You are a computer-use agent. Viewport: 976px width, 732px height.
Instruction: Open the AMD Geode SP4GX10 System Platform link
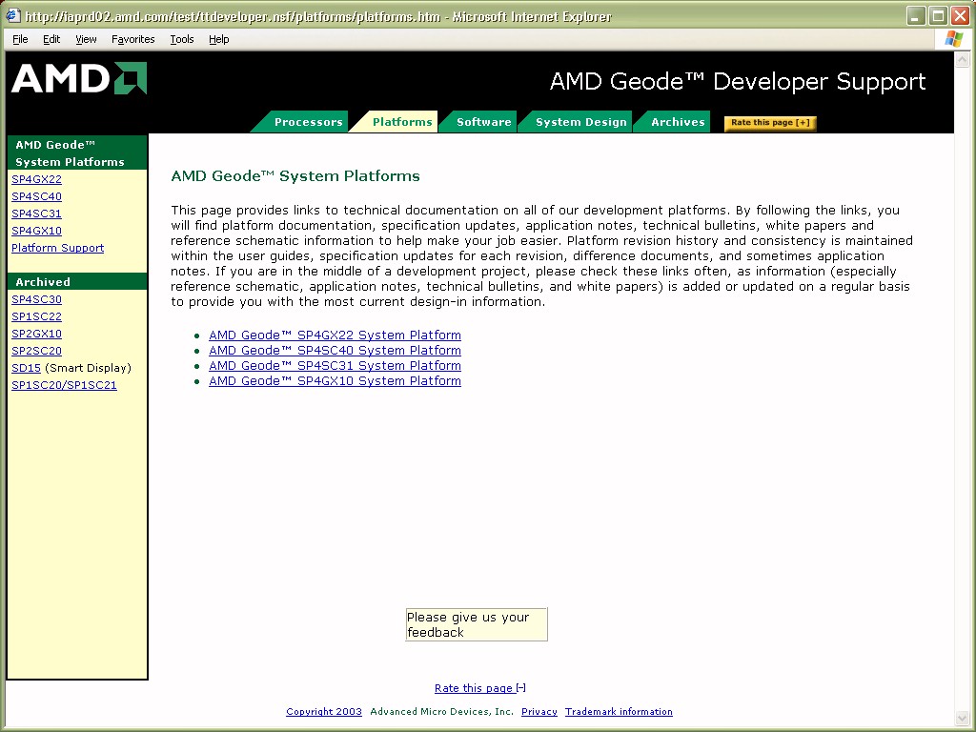(x=335, y=381)
